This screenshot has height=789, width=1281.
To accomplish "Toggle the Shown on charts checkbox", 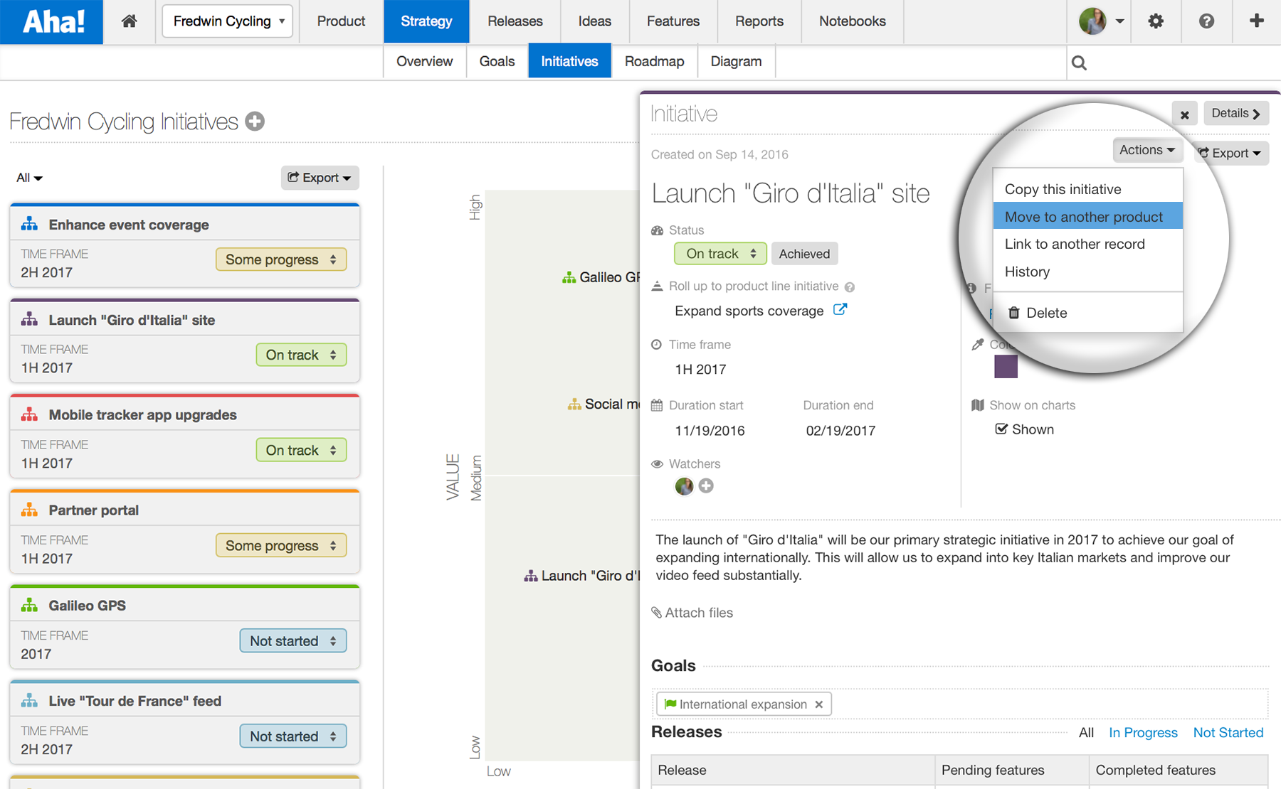I will [1001, 429].
